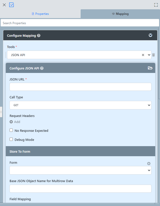The width and height of the screenshot is (160, 206).
Task: Open the Form dropdown
Action: coord(80,170)
